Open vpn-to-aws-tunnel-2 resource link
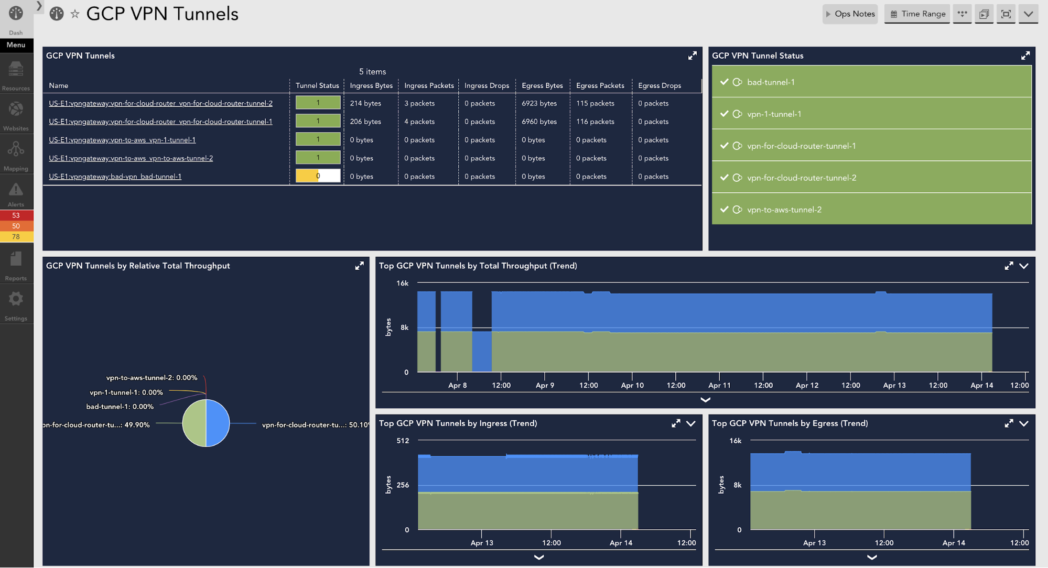The width and height of the screenshot is (1048, 568). (131, 158)
